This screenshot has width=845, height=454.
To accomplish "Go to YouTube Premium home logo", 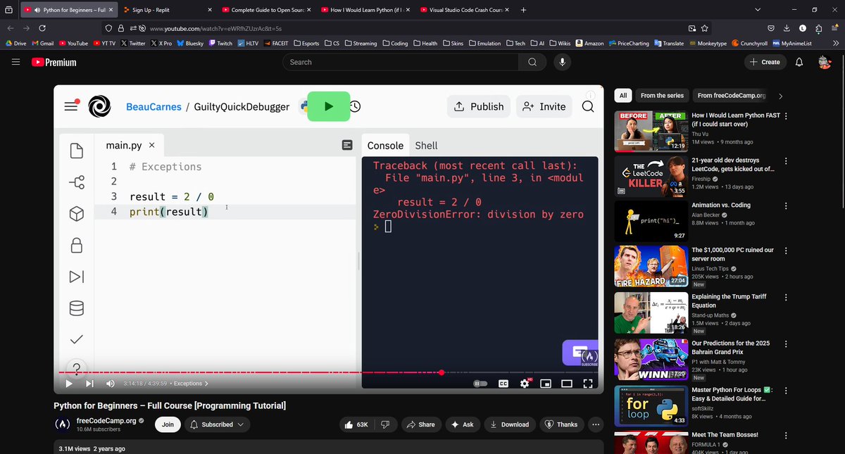I will [x=55, y=62].
